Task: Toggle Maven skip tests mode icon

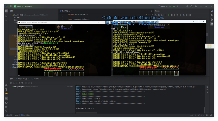Action: [x=177, y=15]
